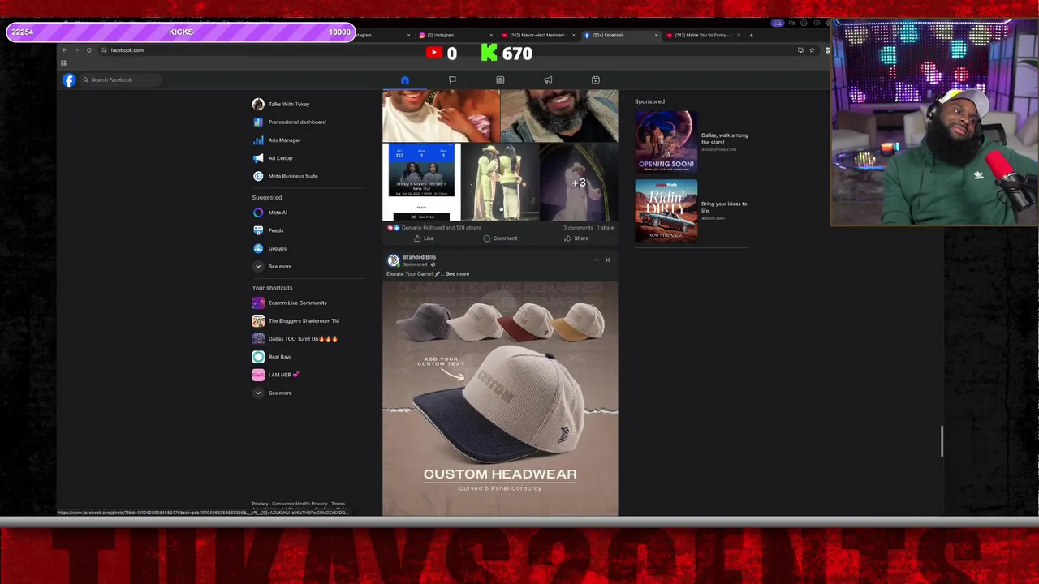
Task: Close the Instagram browser tab
Action: click(x=490, y=35)
